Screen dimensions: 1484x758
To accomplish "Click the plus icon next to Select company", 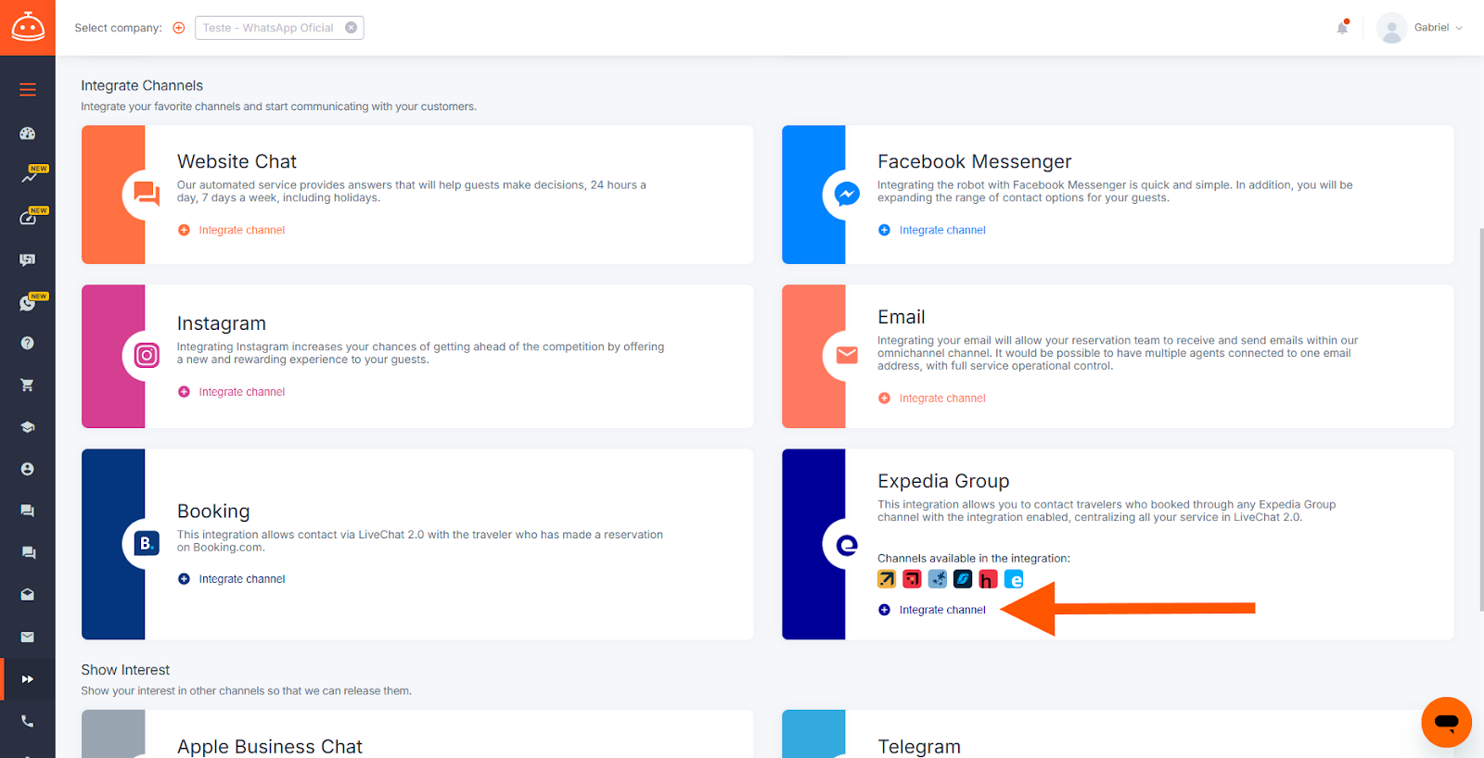I will pyautogui.click(x=179, y=28).
